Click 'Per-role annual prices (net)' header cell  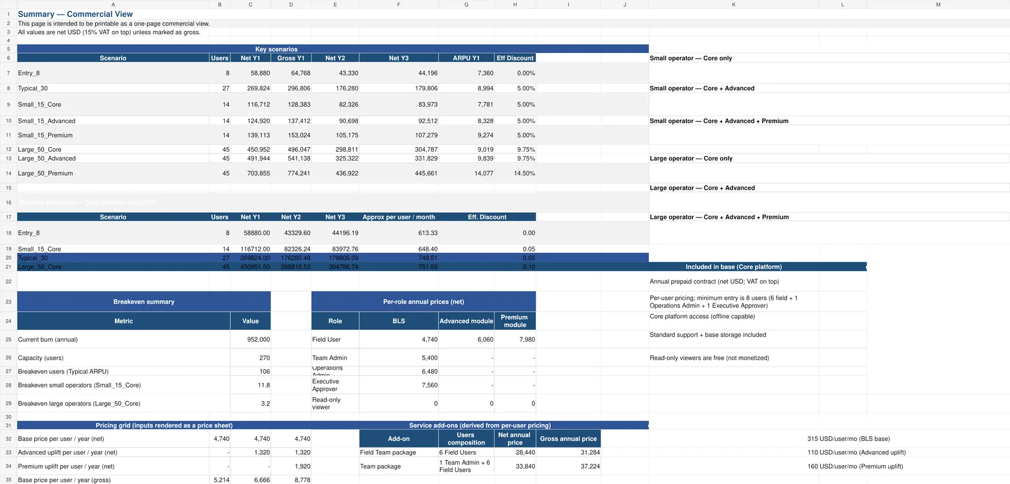424,301
